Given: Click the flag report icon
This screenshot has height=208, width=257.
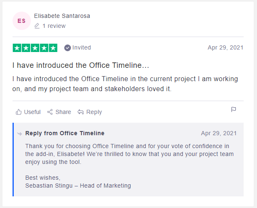Looking at the screenshot, I should pos(234,109).
